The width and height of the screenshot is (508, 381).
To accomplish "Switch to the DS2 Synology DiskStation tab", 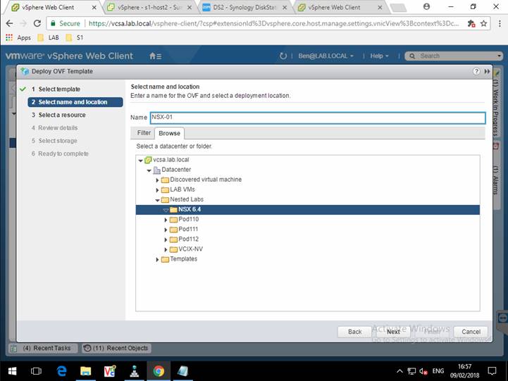I will 244,7.
